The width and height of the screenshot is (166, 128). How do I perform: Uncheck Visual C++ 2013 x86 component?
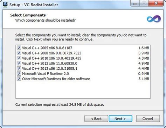point(19,68)
